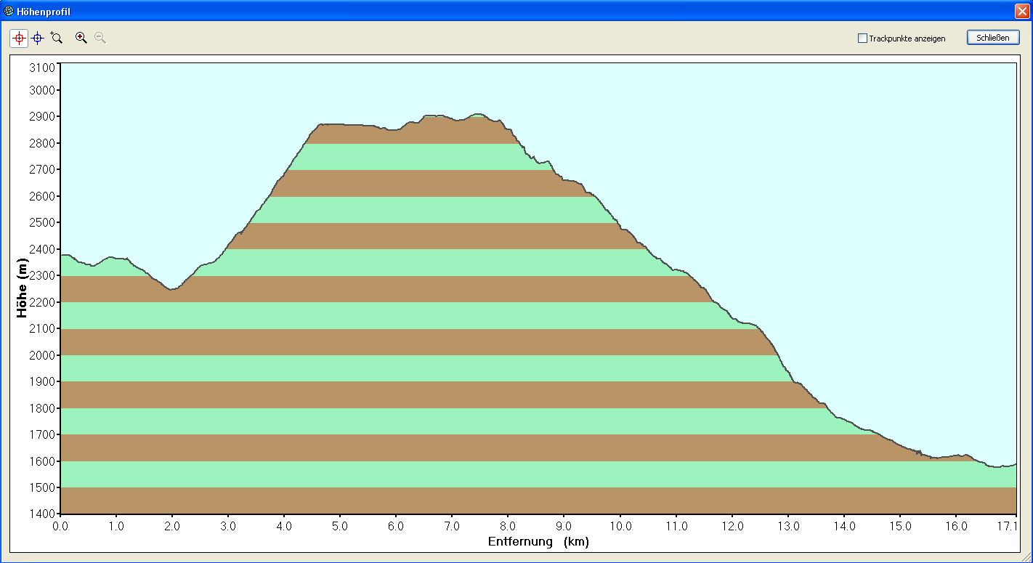Zoom in with the plus magnifier

click(81, 38)
